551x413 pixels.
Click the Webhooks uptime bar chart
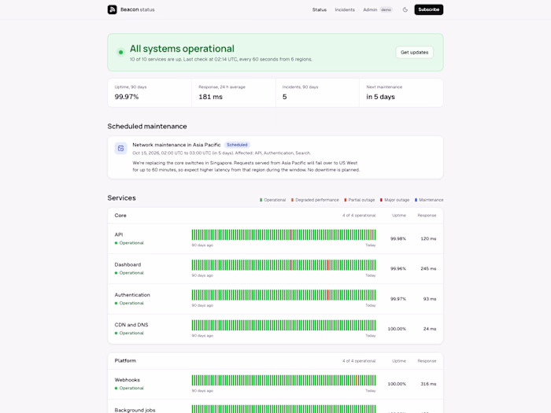[283, 380]
